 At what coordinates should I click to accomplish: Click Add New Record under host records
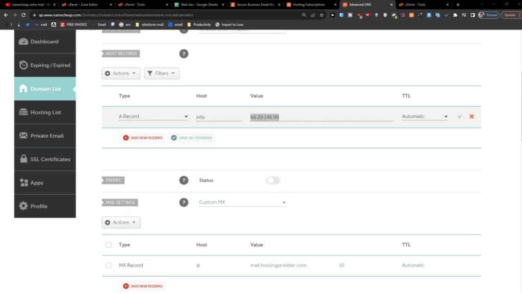pyautogui.click(x=143, y=137)
